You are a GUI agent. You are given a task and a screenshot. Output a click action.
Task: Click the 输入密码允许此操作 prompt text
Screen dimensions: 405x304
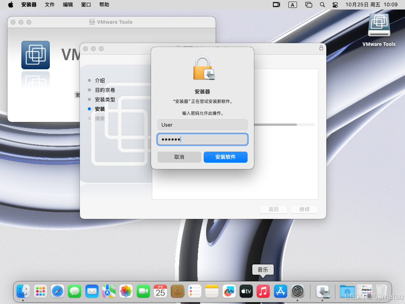[x=202, y=113]
